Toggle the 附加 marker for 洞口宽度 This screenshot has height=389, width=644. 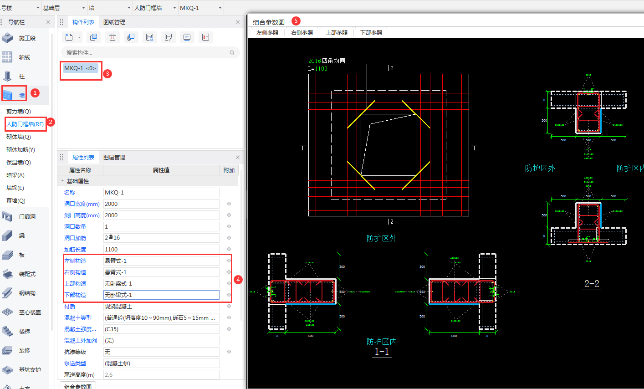[x=229, y=204]
